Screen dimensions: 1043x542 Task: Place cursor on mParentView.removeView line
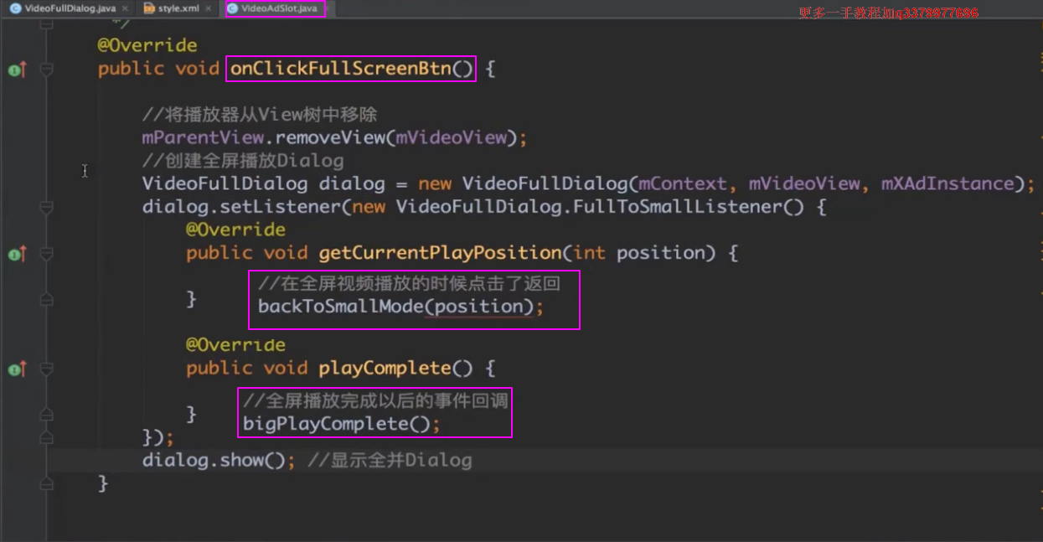(x=333, y=137)
